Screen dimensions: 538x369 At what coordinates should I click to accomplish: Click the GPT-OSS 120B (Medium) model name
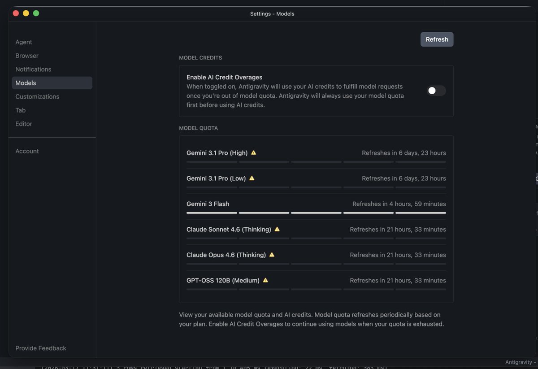tap(223, 281)
